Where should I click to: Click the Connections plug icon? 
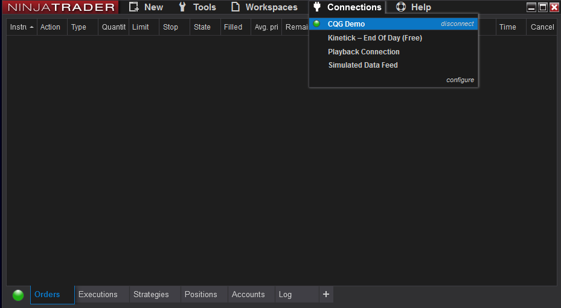[317, 7]
